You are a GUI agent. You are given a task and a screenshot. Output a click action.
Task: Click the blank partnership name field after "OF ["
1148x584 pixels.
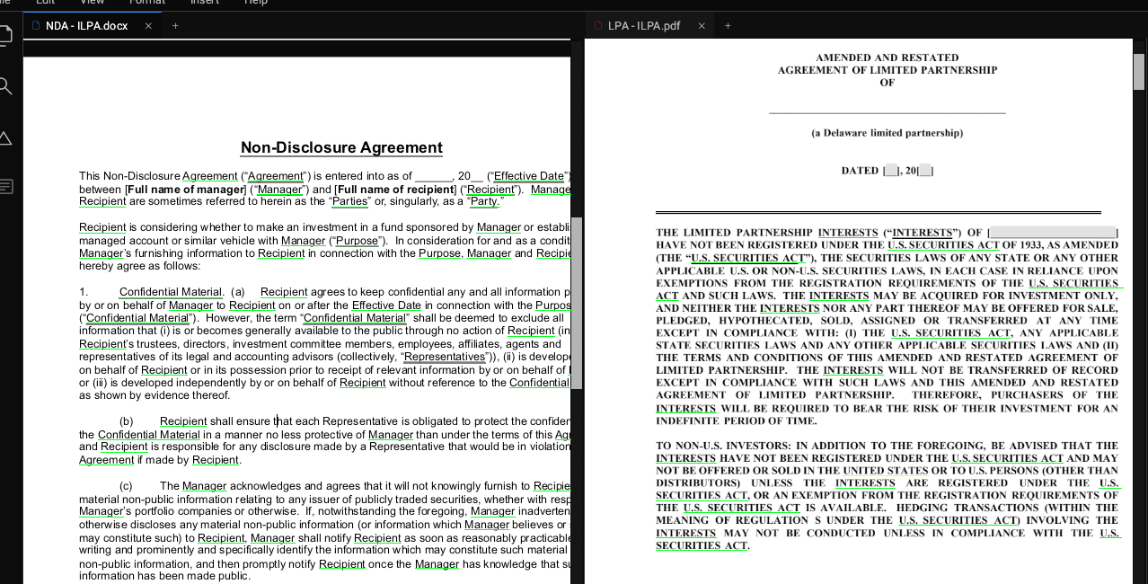point(1053,233)
